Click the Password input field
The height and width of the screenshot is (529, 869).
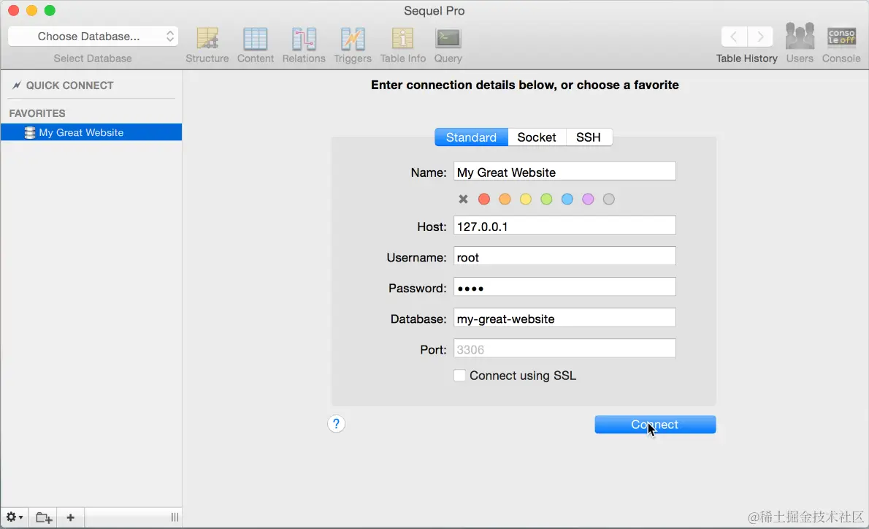point(564,287)
